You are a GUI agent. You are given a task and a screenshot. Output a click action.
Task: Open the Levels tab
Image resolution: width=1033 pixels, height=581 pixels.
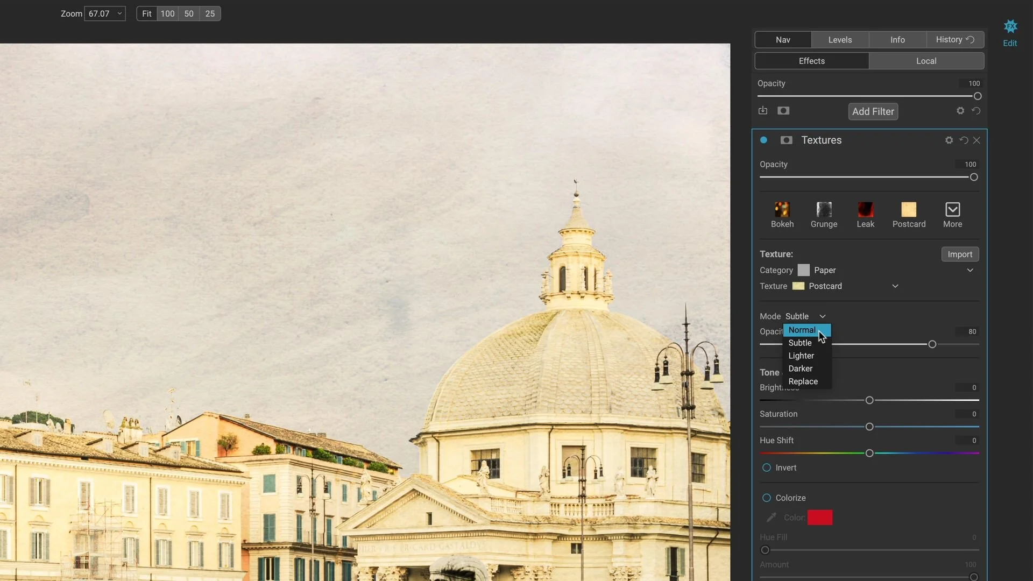839,39
